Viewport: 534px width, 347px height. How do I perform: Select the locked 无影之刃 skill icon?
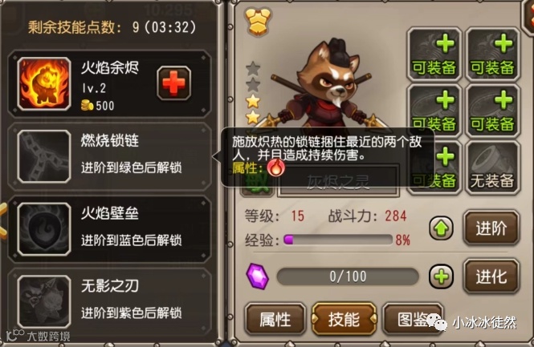pyautogui.click(x=44, y=302)
